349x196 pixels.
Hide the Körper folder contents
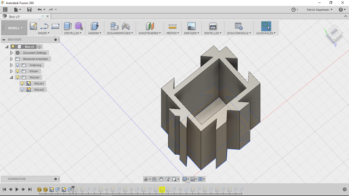click(17, 71)
